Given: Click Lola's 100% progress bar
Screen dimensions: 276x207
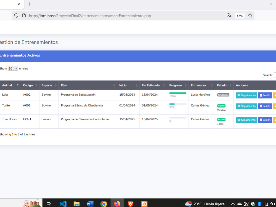Looking at the screenshot, I should (x=178, y=93).
